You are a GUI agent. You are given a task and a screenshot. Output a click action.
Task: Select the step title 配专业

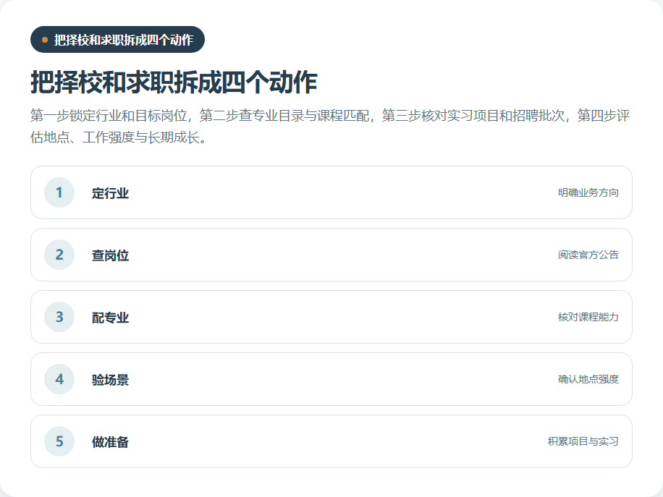(110, 318)
